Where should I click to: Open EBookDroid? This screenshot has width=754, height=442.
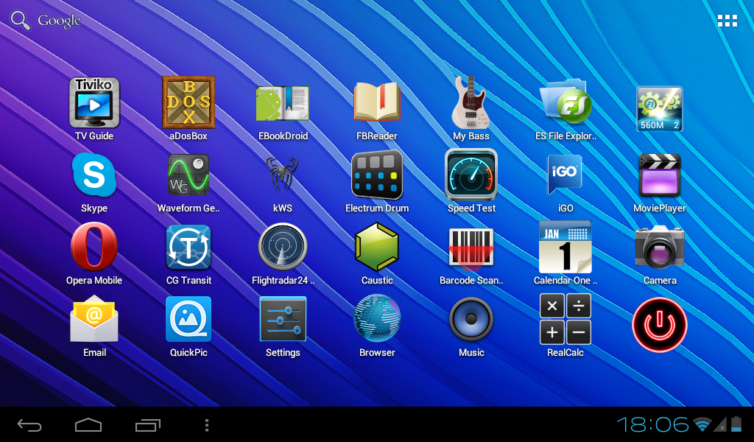pyautogui.click(x=283, y=103)
